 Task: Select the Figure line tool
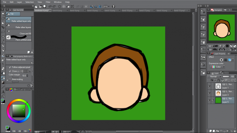(x=3, y=87)
